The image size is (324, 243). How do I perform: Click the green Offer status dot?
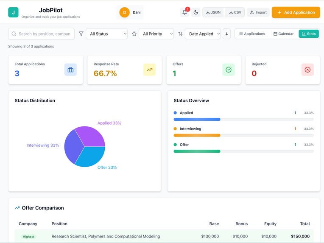point(175,145)
